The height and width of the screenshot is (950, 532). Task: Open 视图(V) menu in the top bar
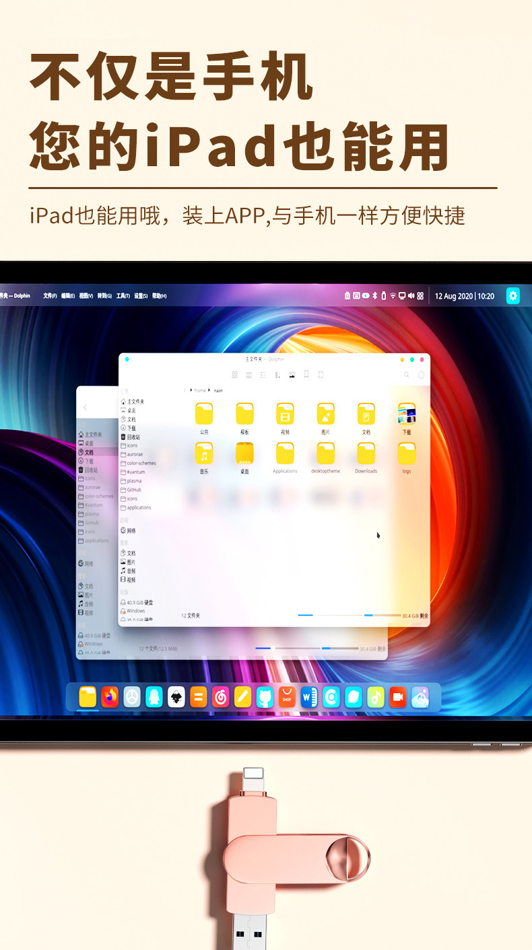(86, 296)
